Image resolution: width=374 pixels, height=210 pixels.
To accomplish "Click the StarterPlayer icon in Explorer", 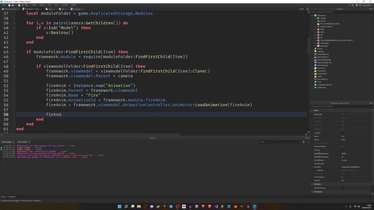I will [x=316, y=73].
